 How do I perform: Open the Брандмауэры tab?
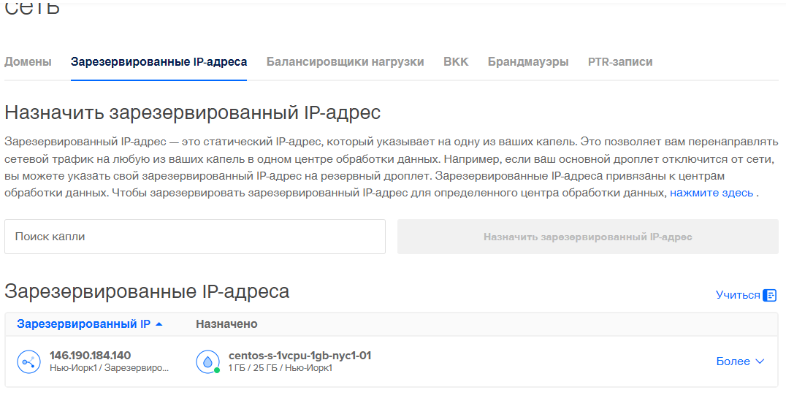(528, 62)
